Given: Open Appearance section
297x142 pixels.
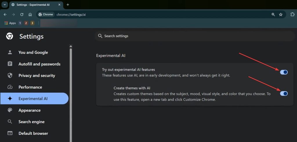Looking at the screenshot, I should pyautogui.click(x=34, y=110).
